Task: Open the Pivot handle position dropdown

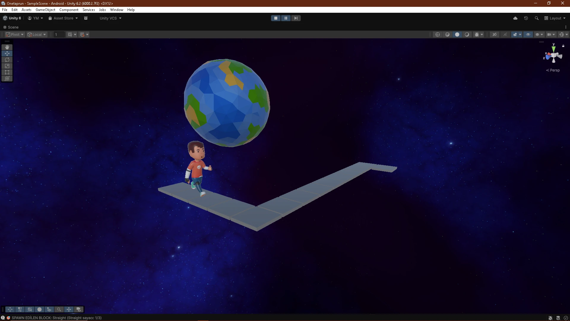Action: click(x=15, y=34)
